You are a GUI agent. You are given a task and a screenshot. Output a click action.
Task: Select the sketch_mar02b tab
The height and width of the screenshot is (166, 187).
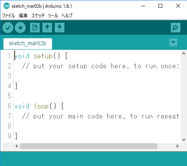tap(28, 44)
